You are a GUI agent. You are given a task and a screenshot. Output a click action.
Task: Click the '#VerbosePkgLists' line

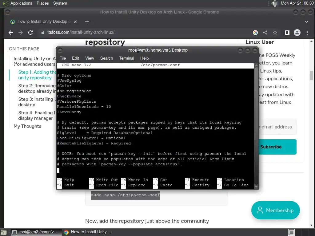(77, 101)
